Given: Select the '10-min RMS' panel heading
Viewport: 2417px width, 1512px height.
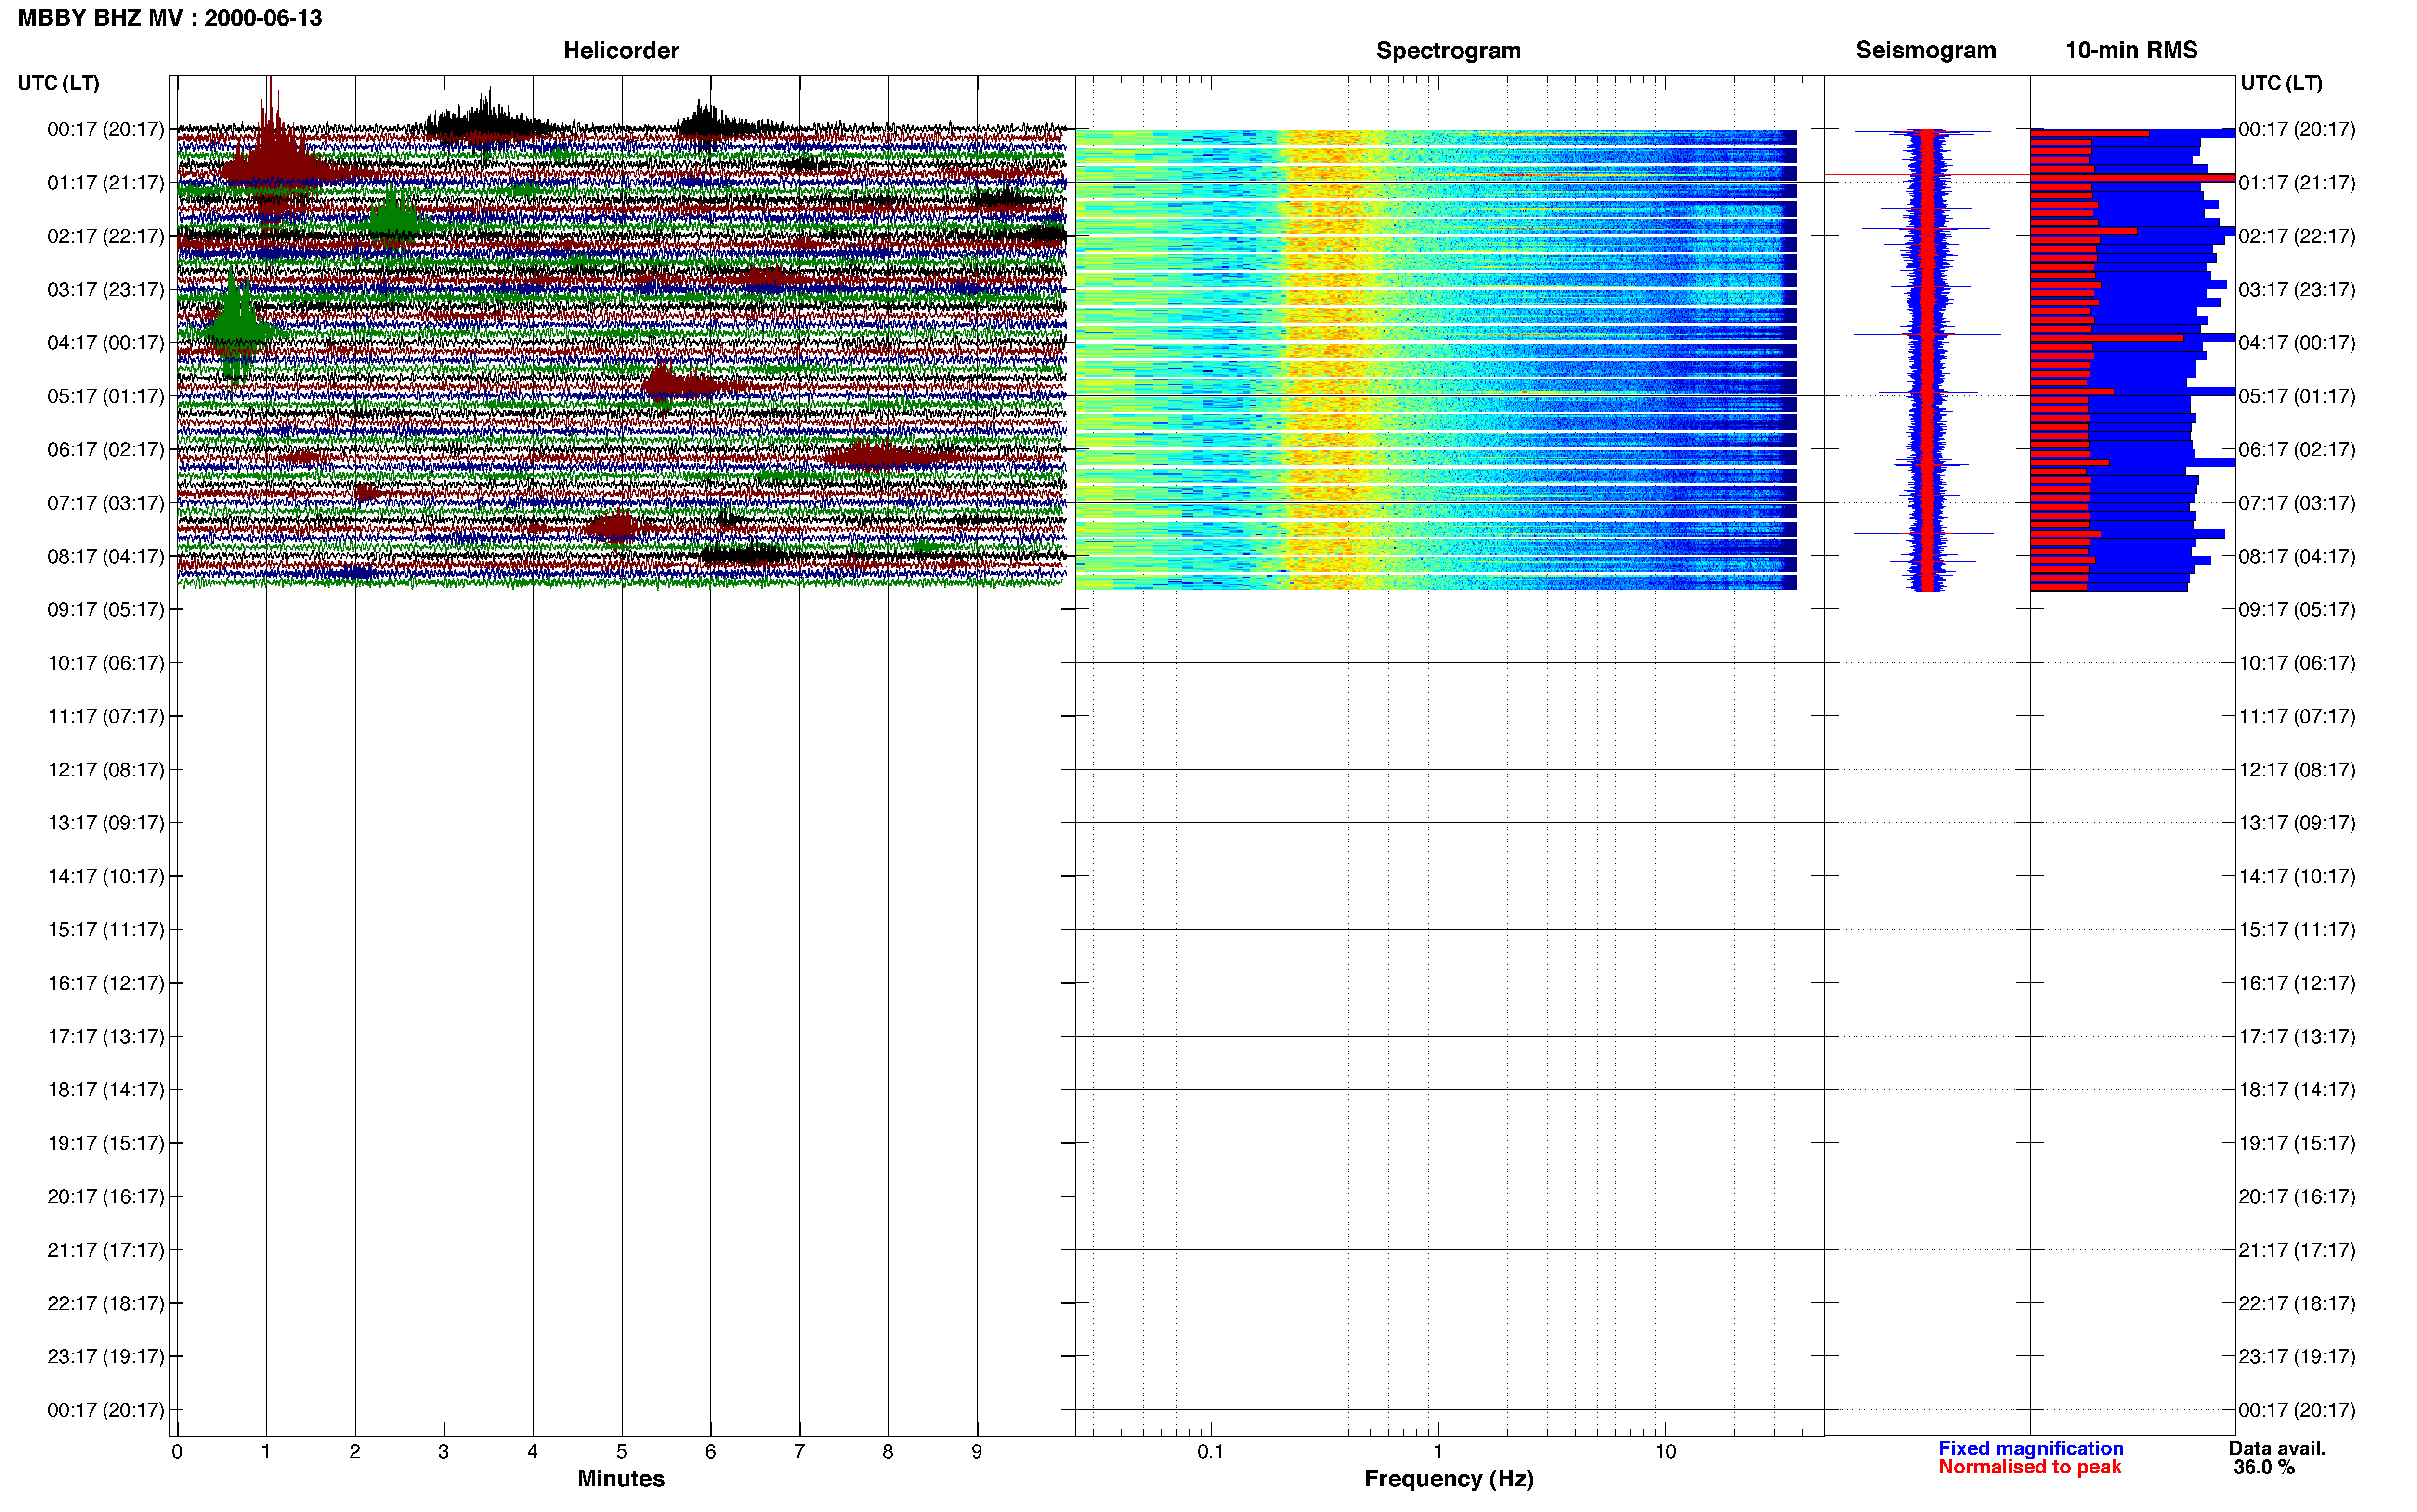Looking at the screenshot, I should tap(2131, 50).
